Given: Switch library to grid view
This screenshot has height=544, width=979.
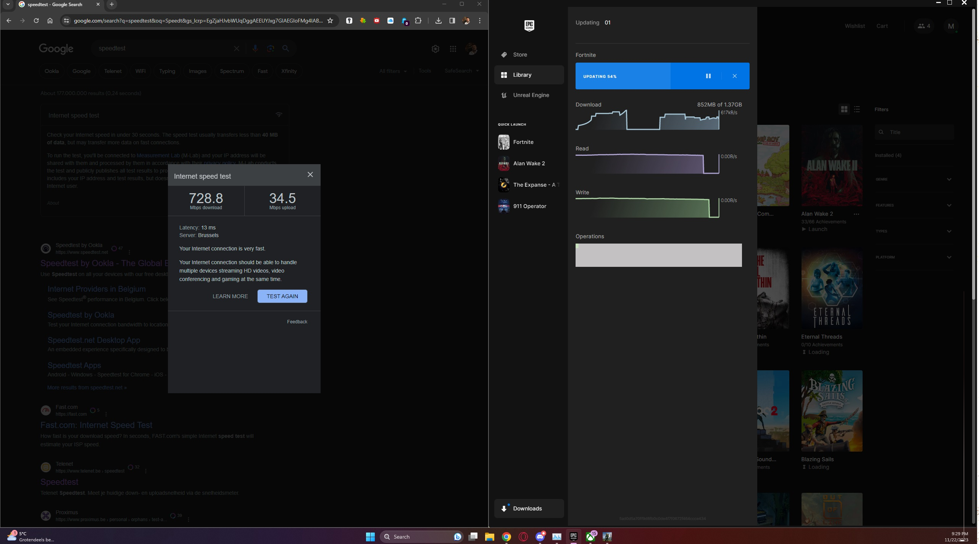Looking at the screenshot, I should pos(844,110).
